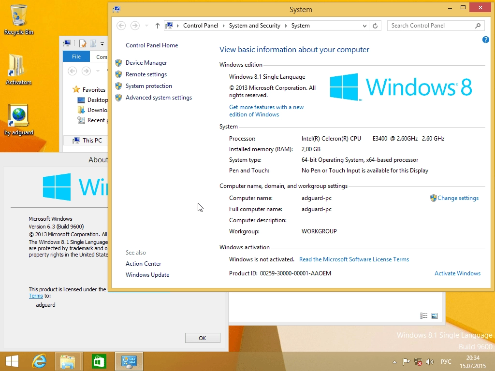Open Explorer recent locations dropdown arrow
Screen dimensions: 495x371
point(98,71)
